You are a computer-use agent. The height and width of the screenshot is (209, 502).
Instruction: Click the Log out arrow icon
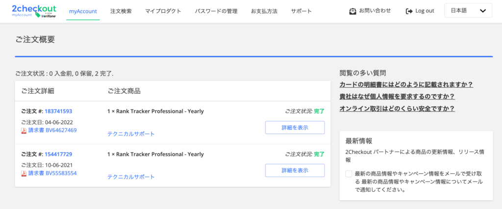(x=409, y=11)
